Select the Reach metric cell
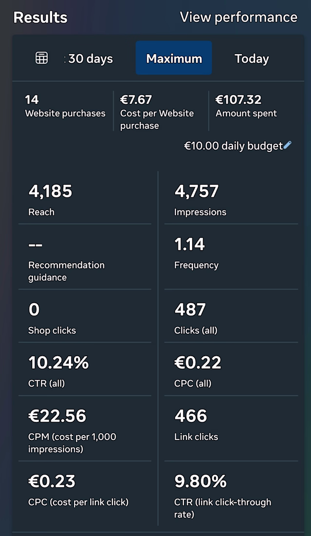This screenshot has width=311, height=536. 85,199
